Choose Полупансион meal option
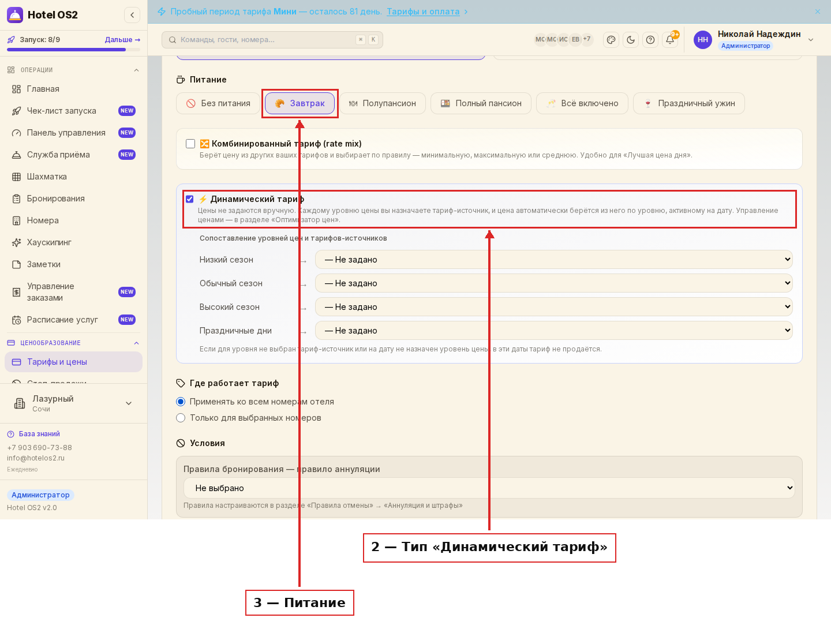 (x=382, y=103)
